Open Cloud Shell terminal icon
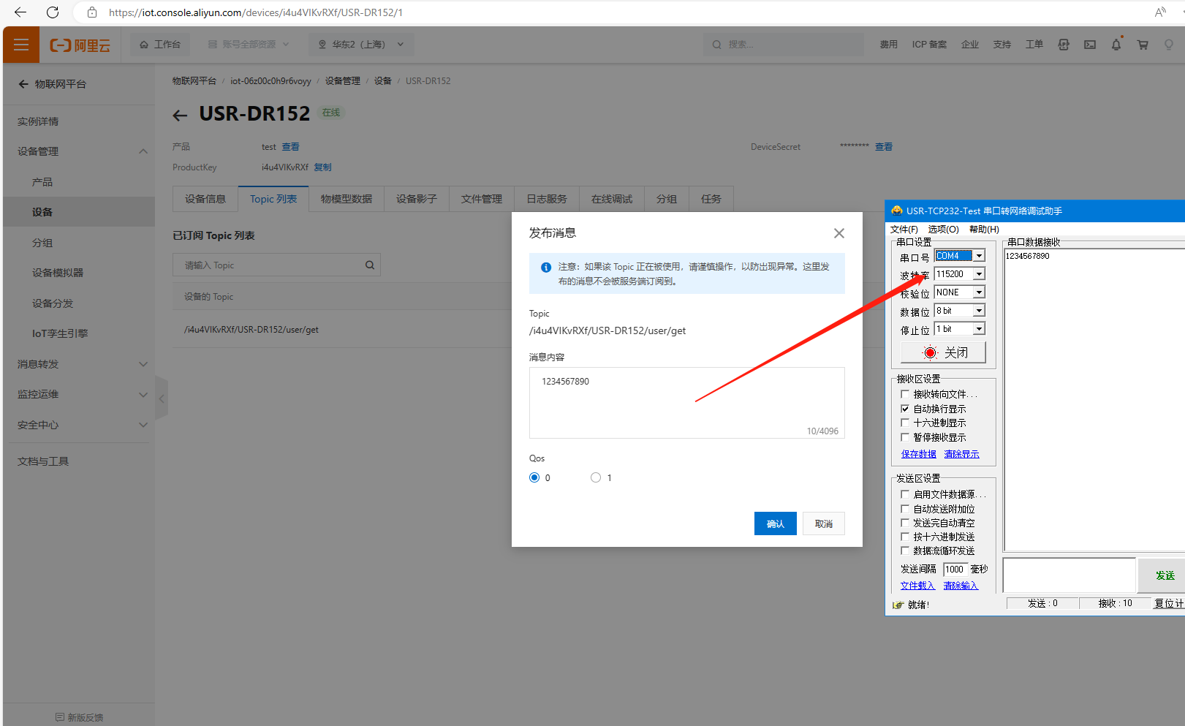This screenshot has width=1185, height=726. point(1089,45)
